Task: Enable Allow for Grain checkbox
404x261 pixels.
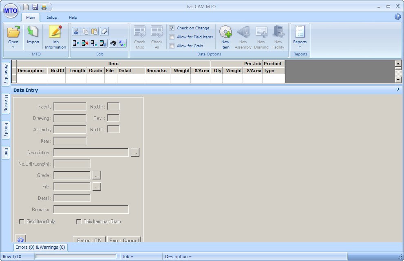Action: tap(172, 46)
